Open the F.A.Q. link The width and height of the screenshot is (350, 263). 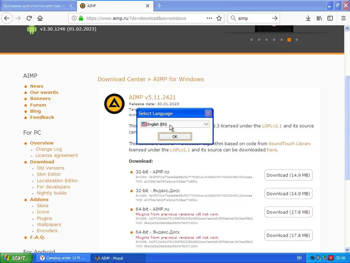(x=38, y=237)
